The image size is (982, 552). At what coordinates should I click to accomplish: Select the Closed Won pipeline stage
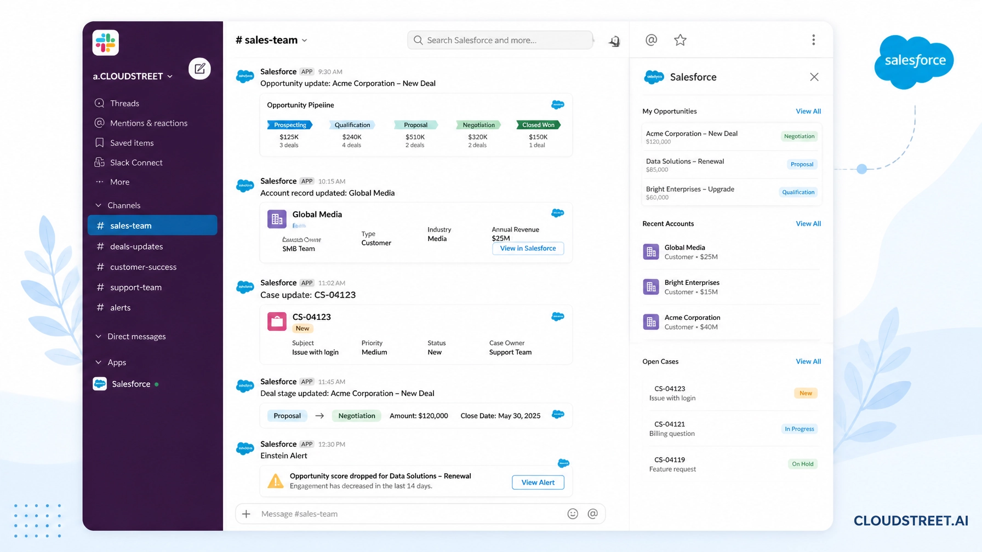point(538,125)
